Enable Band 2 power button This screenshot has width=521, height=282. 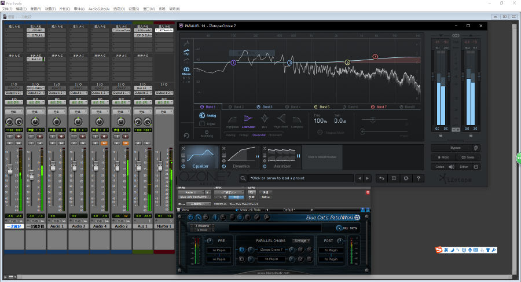pos(230,107)
